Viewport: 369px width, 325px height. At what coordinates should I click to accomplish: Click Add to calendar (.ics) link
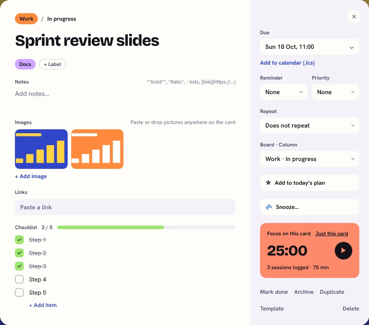point(287,63)
